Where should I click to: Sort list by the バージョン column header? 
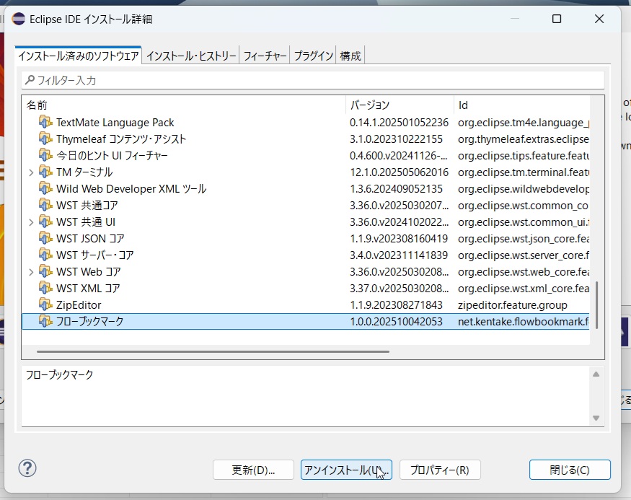[399, 105]
